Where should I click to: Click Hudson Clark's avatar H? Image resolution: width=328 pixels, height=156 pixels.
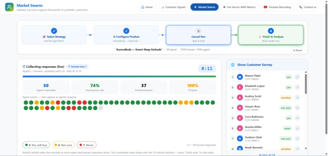[240, 138]
